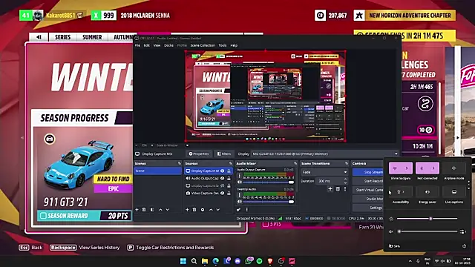The image size is (475, 267).
Task: Open the Fade transition dropdown
Action: (x=324, y=172)
